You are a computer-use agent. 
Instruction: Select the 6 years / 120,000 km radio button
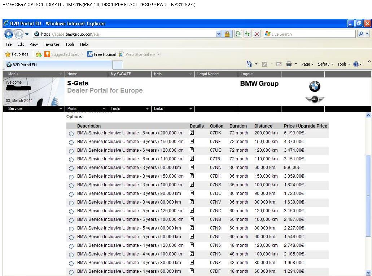coord(71,151)
